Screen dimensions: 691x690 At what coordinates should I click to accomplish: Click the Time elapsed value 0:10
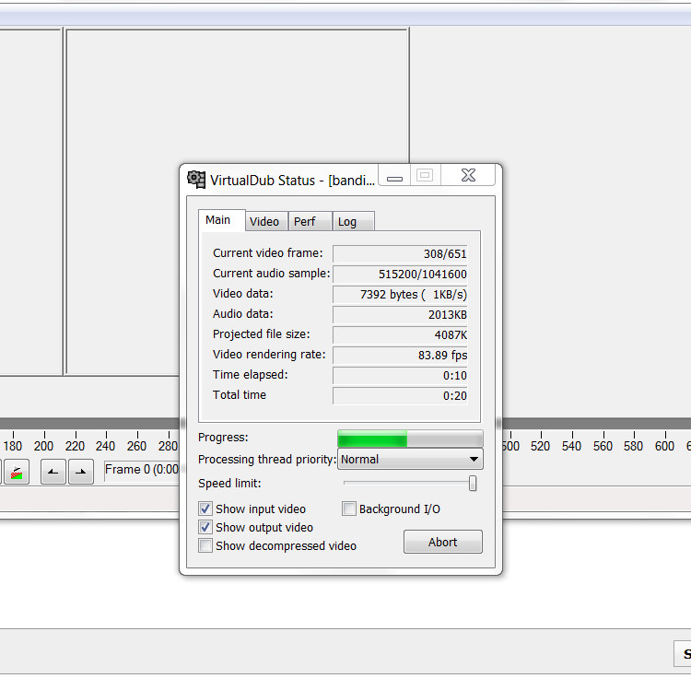400,376
